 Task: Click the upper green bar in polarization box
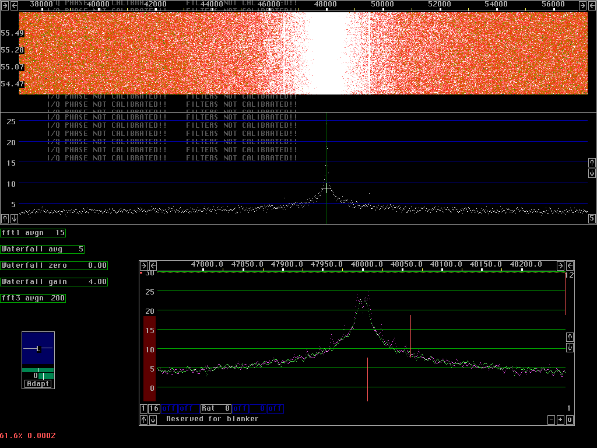pyautogui.click(x=38, y=370)
